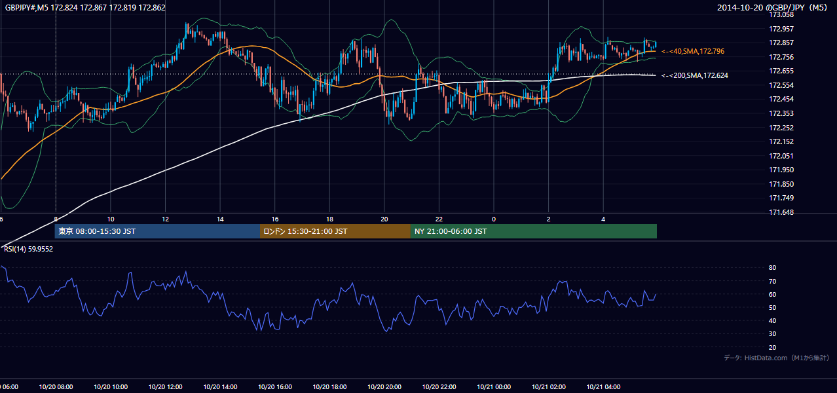Click RSI scale value 80
Screen dimensions: 837x393
pos(772,268)
